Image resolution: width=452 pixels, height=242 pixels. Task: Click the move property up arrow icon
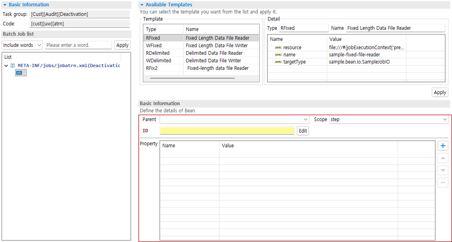click(x=443, y=158)
